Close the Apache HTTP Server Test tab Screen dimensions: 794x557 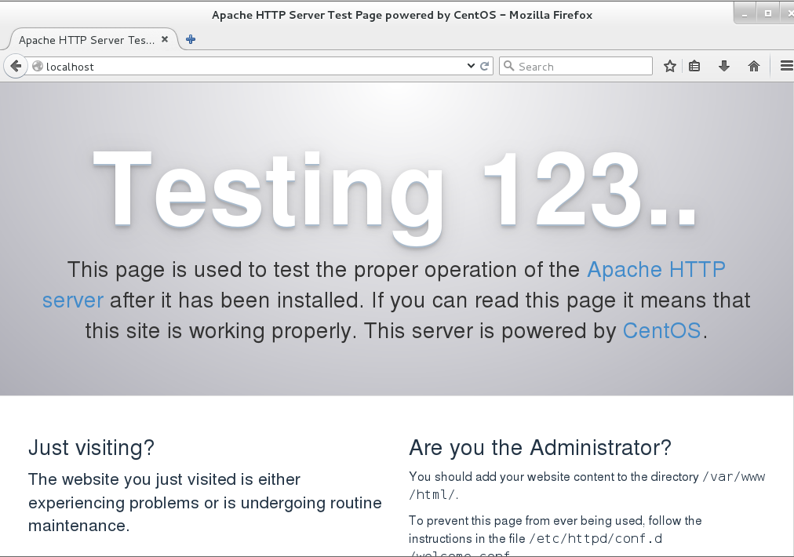click(x=165, y=39)
